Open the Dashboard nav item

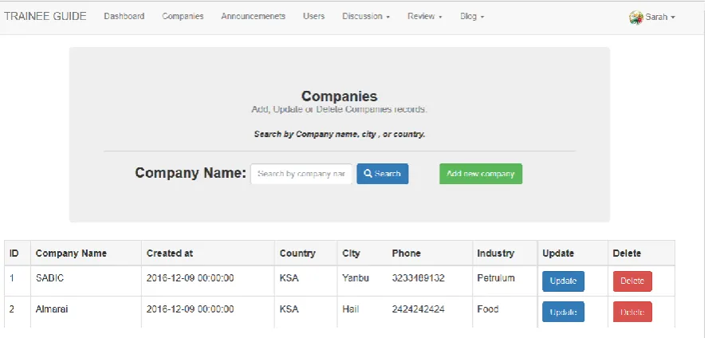[124, 17]
